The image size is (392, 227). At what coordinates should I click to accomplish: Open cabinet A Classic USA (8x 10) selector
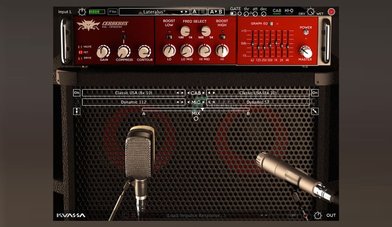click(134, 93)
